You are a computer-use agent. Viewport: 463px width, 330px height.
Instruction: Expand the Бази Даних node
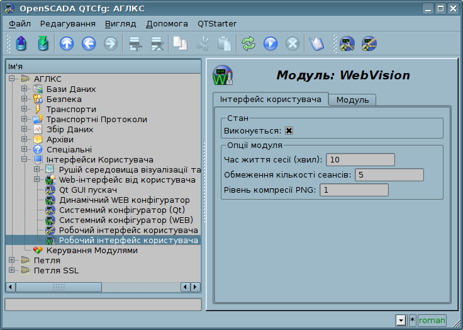[x=24, y=89]
